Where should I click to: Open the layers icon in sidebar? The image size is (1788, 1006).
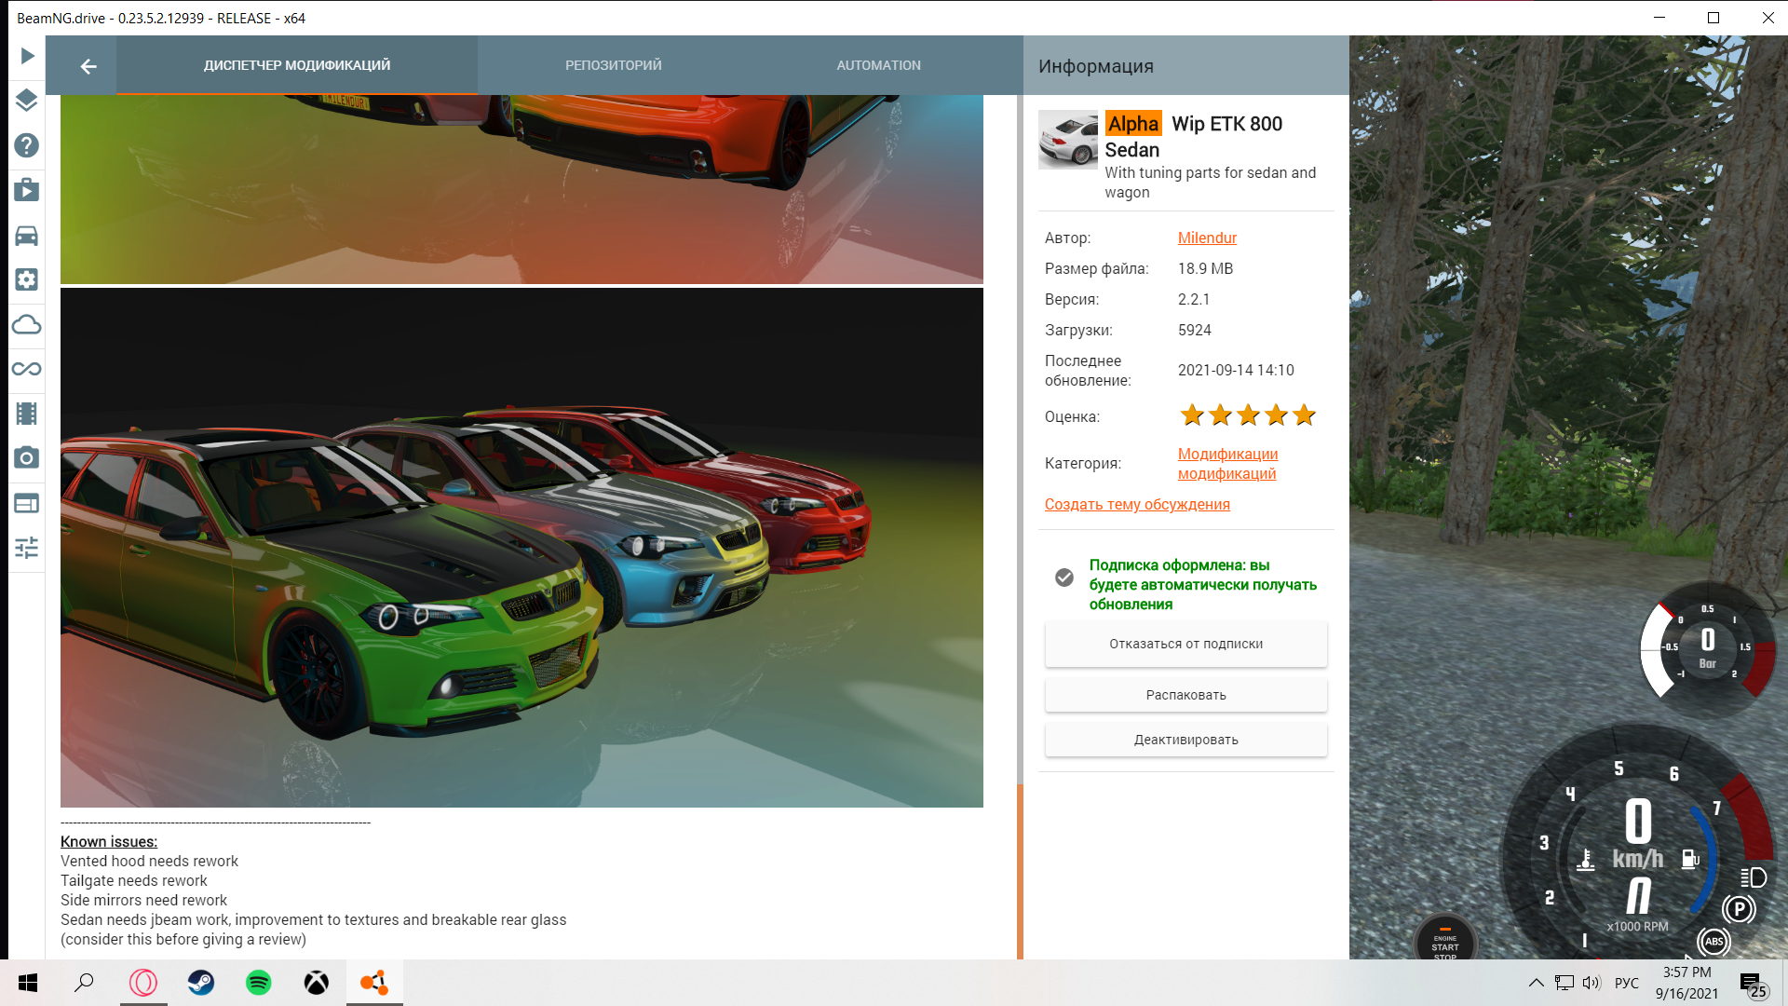27,101
